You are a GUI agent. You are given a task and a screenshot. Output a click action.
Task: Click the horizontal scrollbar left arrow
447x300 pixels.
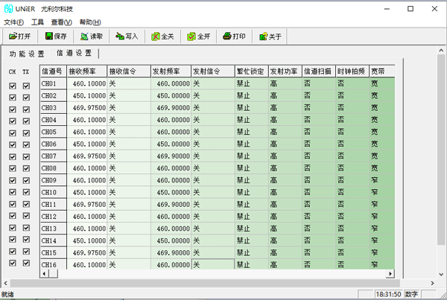(x=44, y=274)
